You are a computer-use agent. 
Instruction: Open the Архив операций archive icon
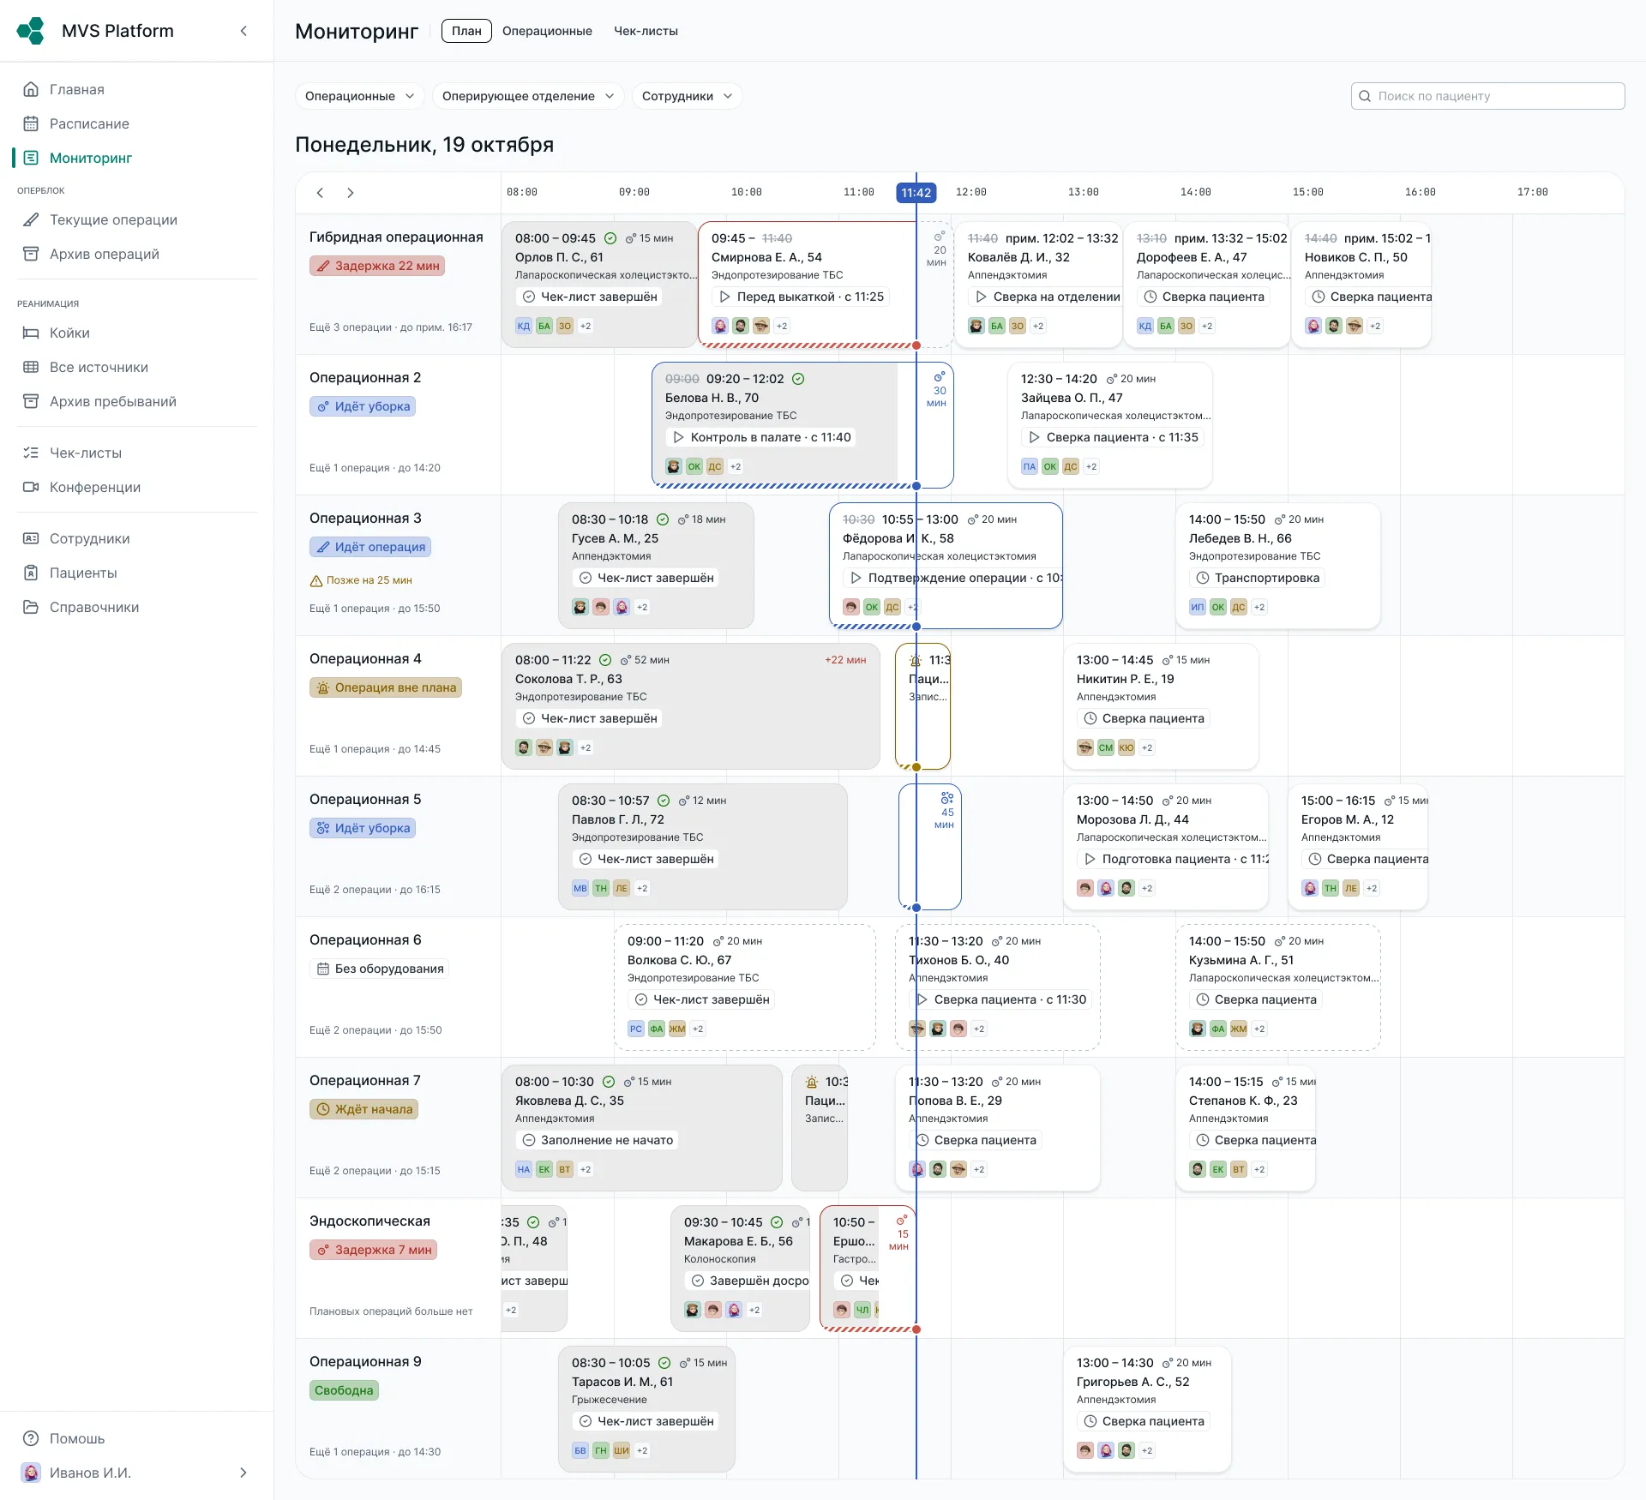(x=31, y=254)
